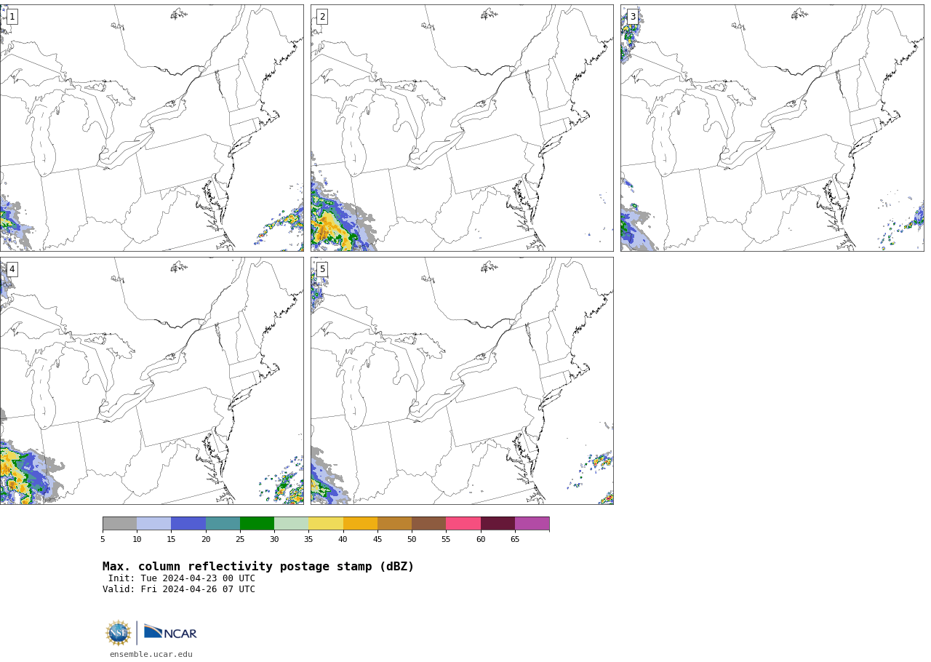
Task: Click the tan 45-50 dBZ swatch
Action: [x=394, y=524]
